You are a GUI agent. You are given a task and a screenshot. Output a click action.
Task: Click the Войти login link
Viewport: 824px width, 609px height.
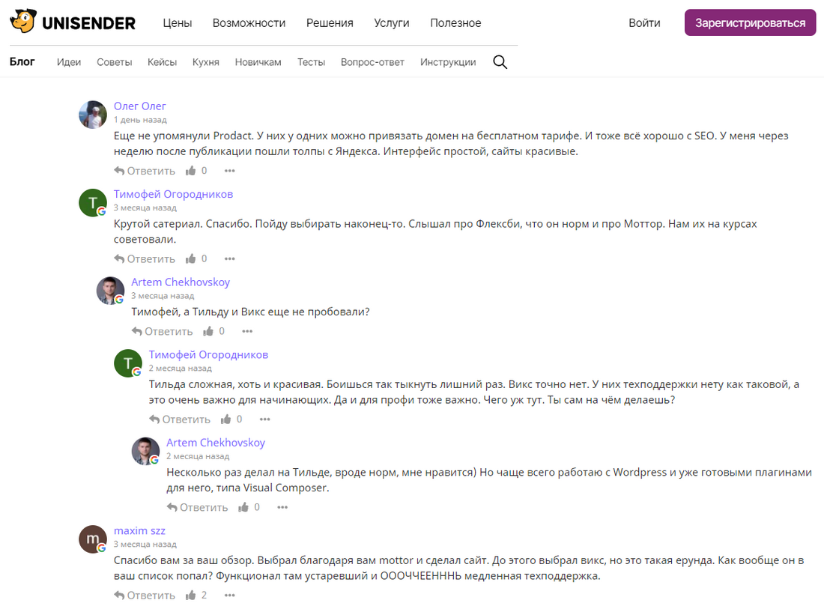(644, 23)
